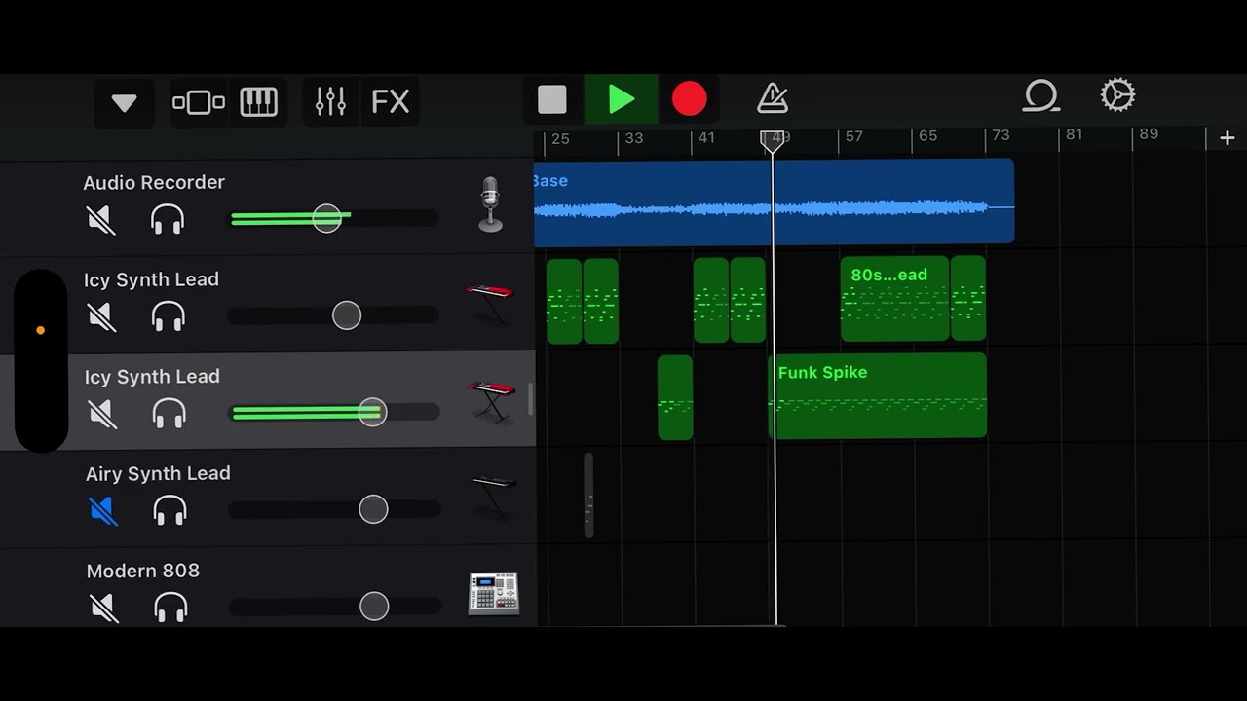Image resolution: width=1247 pixels, height=701 pixels.
Task: Solo the highlighted Icy Synth Lead track
Action: pyautogui.click(x=170, y=414)
